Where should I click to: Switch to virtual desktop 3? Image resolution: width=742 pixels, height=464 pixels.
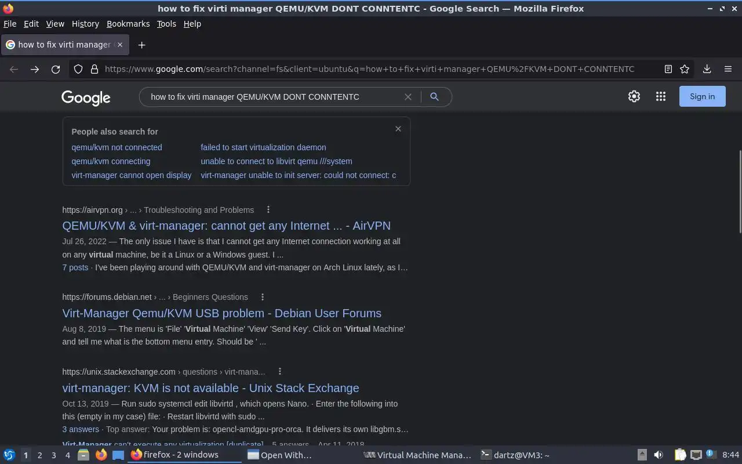pos(53,455)
